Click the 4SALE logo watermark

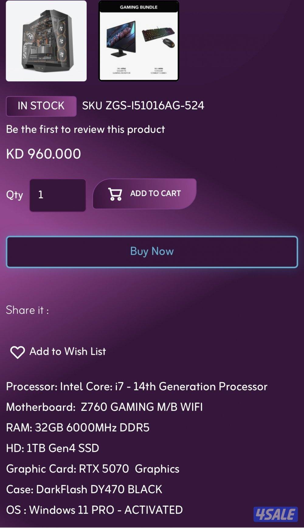click(x=275, y=514)
